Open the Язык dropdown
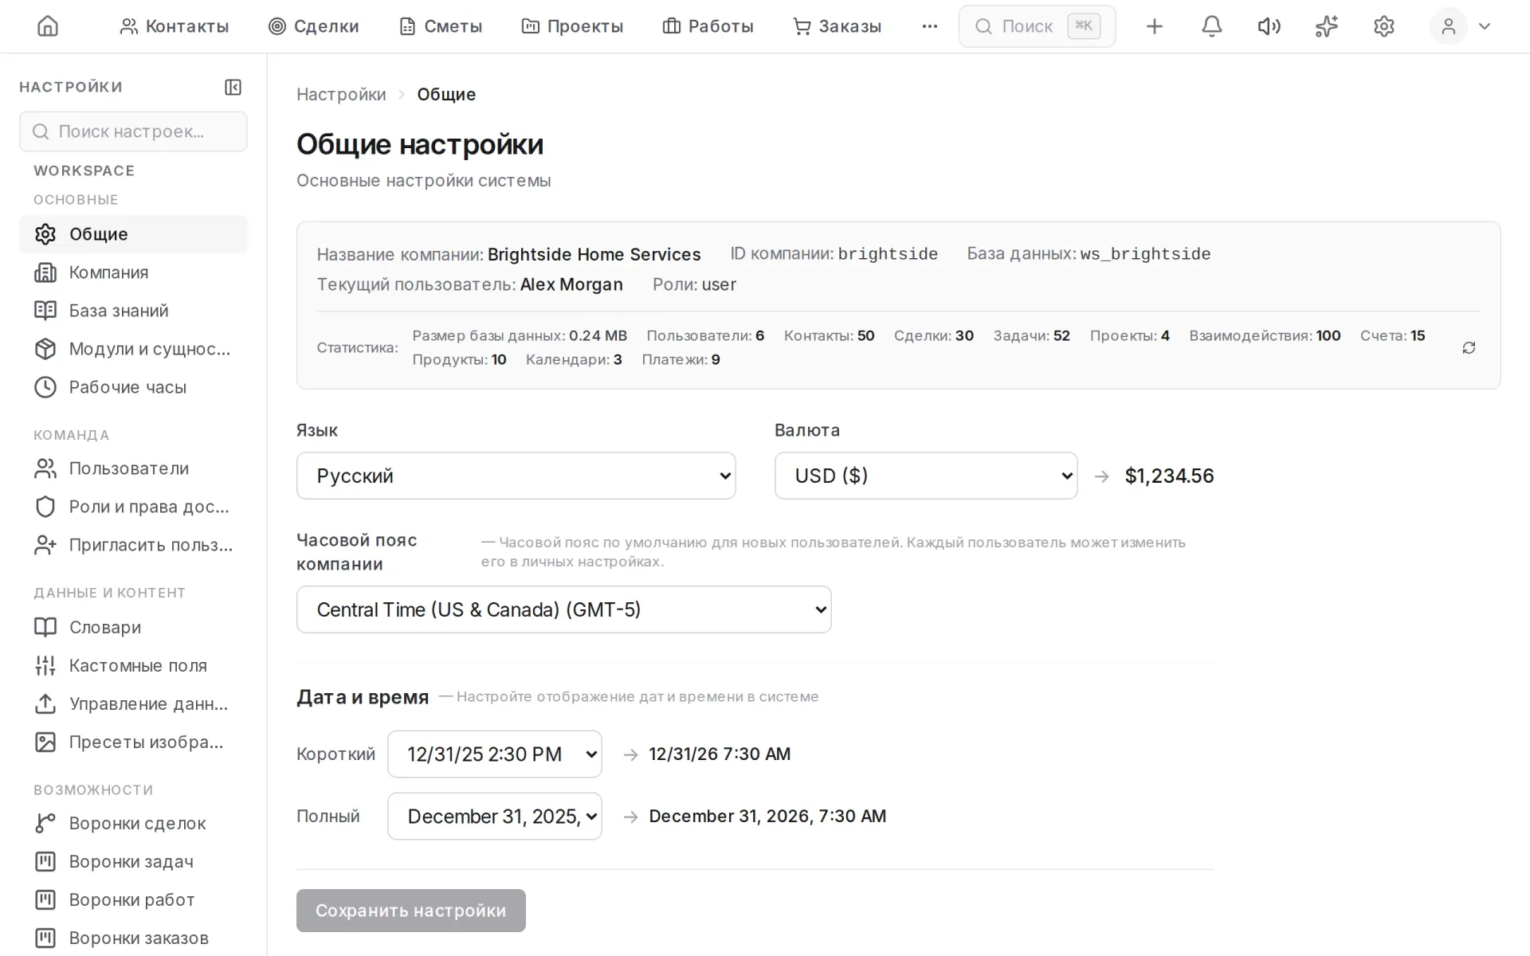 pos(516,476)
